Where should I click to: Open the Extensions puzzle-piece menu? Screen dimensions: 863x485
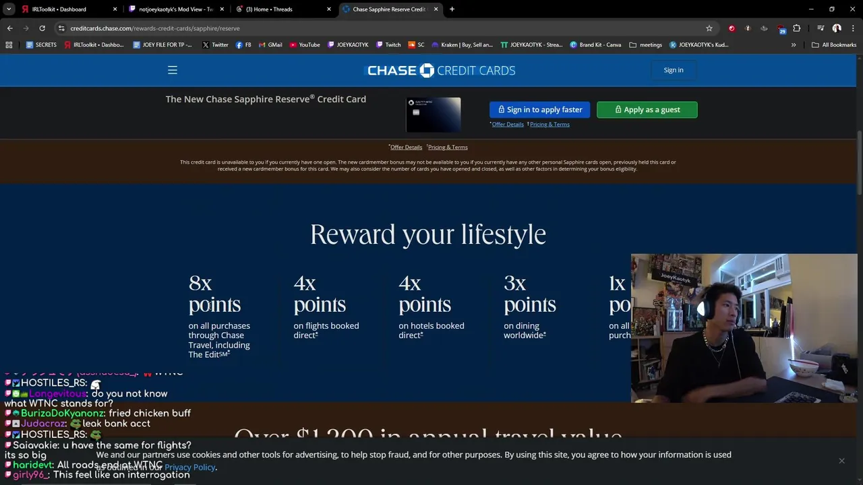[796, 28]
